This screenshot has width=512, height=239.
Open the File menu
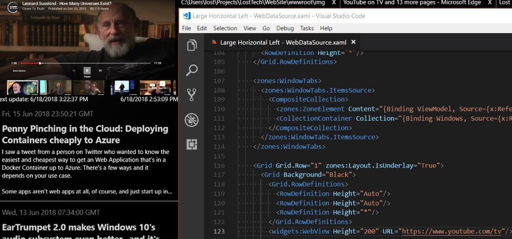click(x=186, y=28)
